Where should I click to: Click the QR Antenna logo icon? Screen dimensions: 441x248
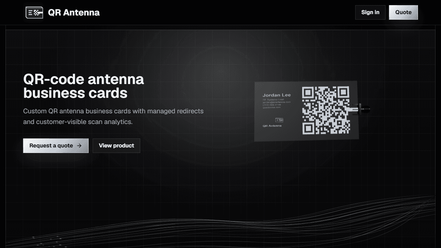click(34, 12)
